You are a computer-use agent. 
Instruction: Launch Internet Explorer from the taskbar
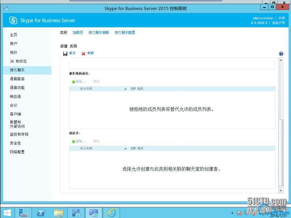112,213
